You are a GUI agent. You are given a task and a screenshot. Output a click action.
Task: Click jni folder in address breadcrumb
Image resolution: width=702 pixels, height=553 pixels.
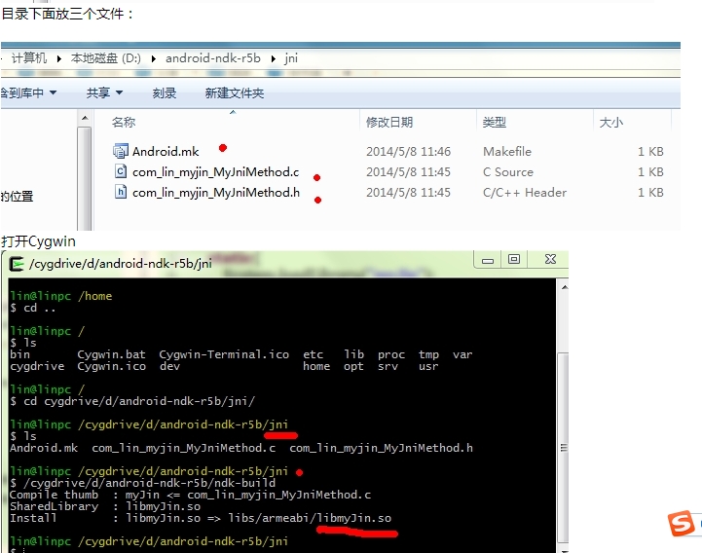pos(291,58)
